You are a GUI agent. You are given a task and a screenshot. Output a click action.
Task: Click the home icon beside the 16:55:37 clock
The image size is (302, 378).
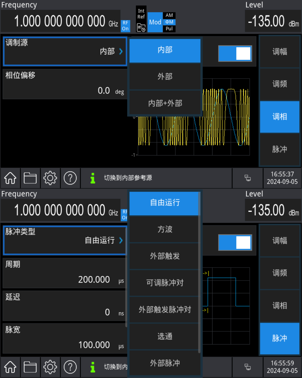tap(10, 178)
